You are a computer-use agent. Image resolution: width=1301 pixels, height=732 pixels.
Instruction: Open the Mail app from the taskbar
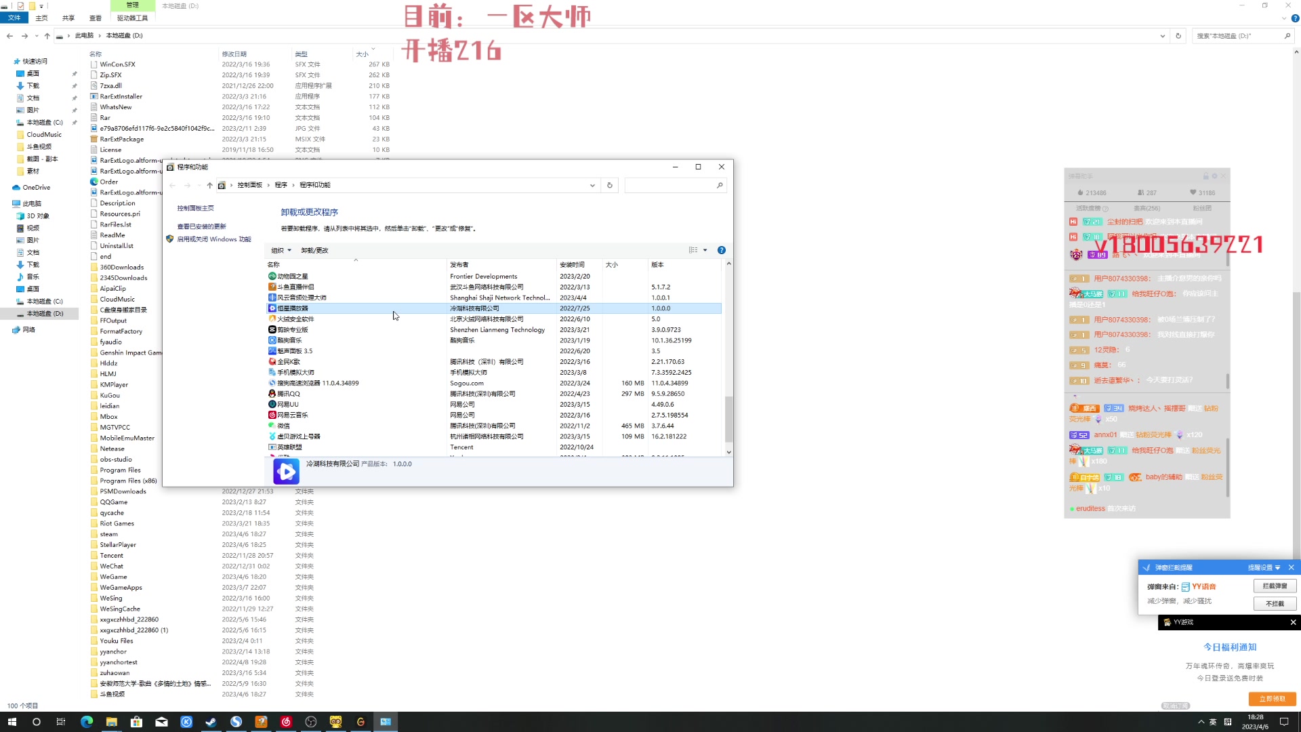point(161,722)
